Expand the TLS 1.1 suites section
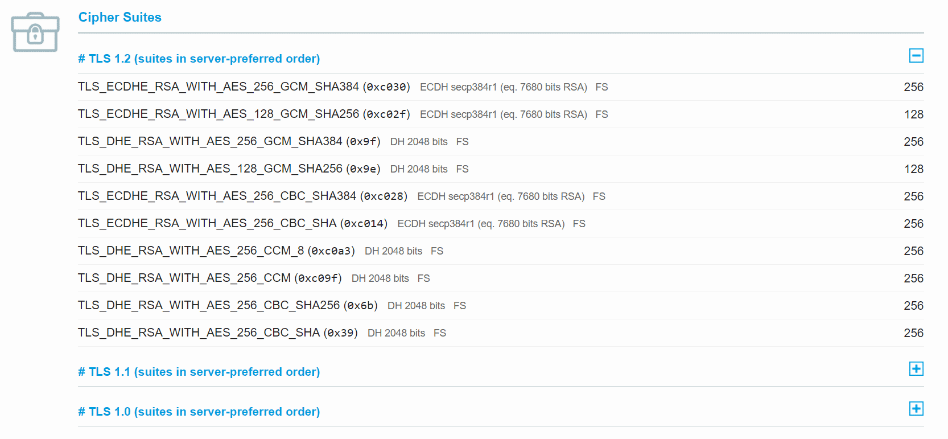The width and height of the screenshot is (948, 439). tap(916, 369)
